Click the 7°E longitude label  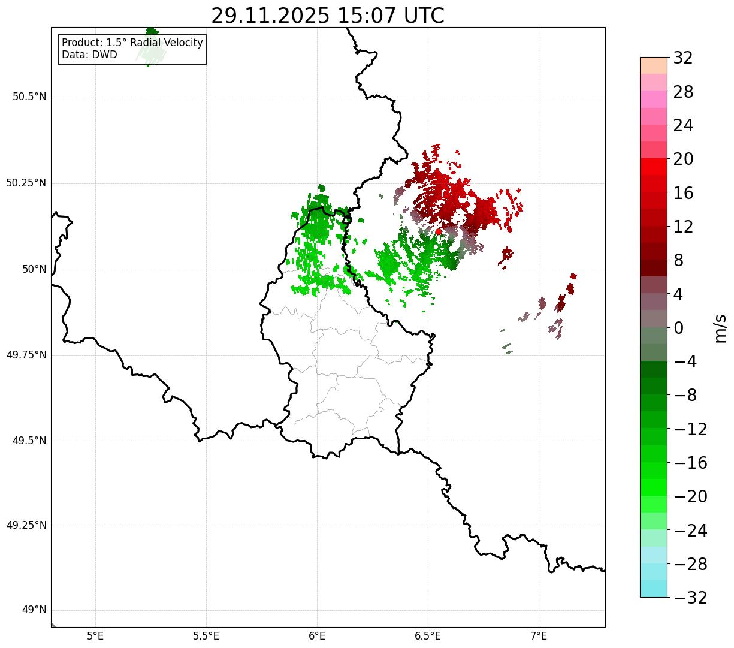click(x=539, y=636)
